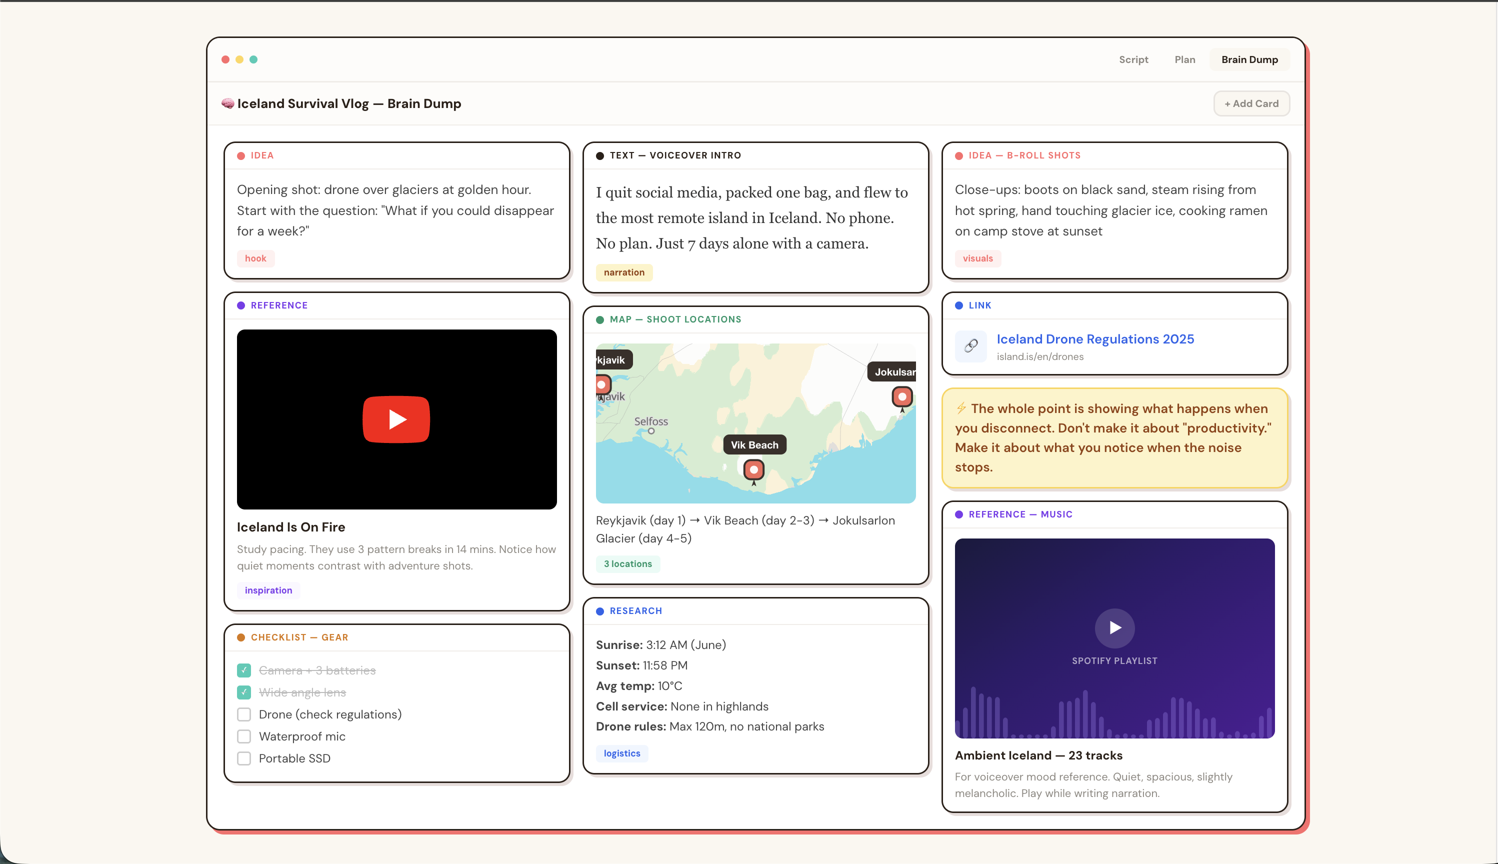Viewport: 1498px width, 864px height.
Task: Click the red dot on the IDEA card
Action: pos(241,155)
